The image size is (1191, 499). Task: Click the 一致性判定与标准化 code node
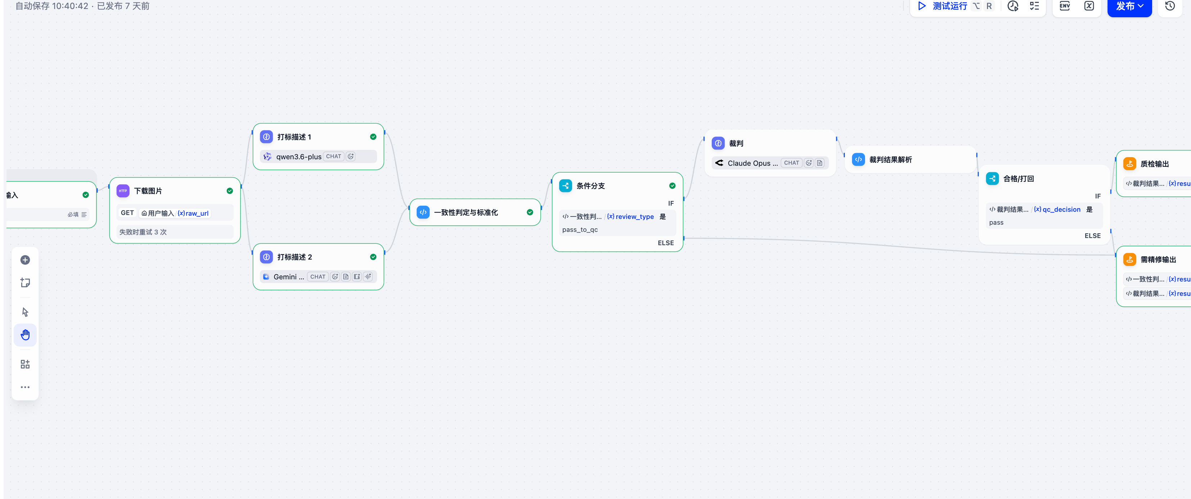pos(475,212)
